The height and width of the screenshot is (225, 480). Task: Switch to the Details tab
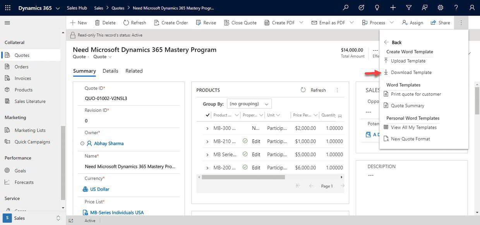[110, 71]
